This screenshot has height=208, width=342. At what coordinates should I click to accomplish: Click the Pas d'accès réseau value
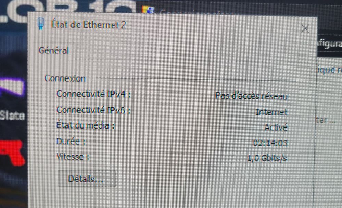coord(251,96)
